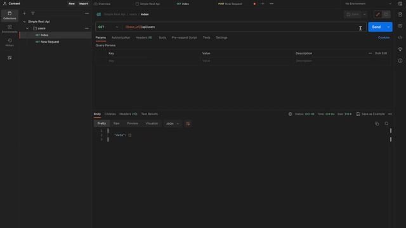This screenshot has height=228, width=406.
Task: Switch to the GET index tab
Action: (183, 4)
